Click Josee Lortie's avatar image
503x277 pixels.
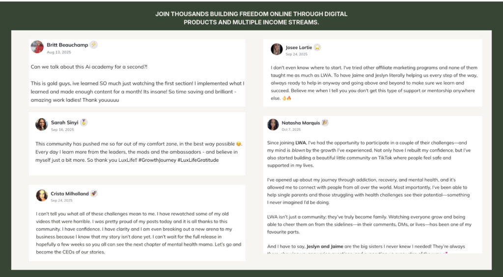click(x=277, y=49)
